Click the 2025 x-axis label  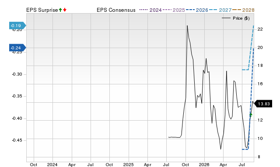click(128, 164)
